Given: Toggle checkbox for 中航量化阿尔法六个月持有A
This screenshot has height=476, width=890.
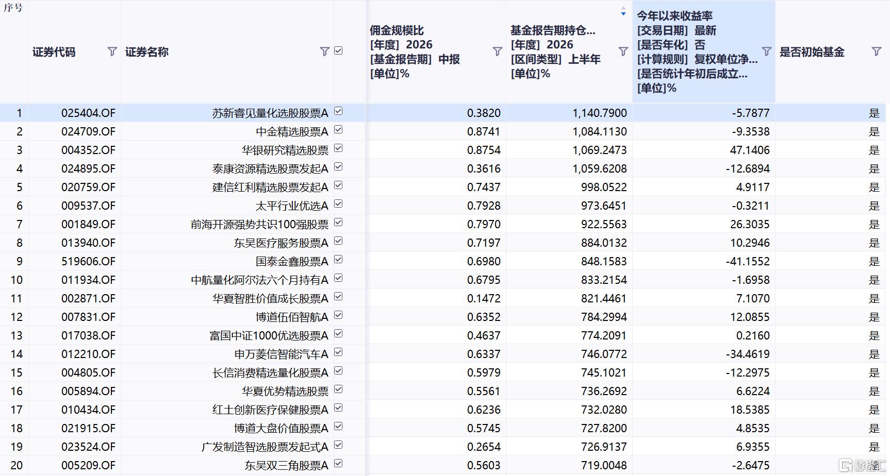Looking at the screenshot, I should pyautogui.click(x=338, y=278).
